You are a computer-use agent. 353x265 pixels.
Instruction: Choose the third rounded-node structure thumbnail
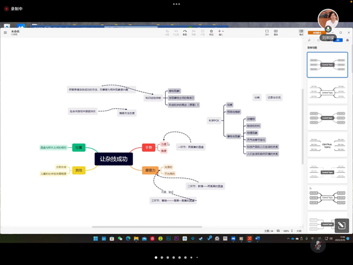pos(327,118)
